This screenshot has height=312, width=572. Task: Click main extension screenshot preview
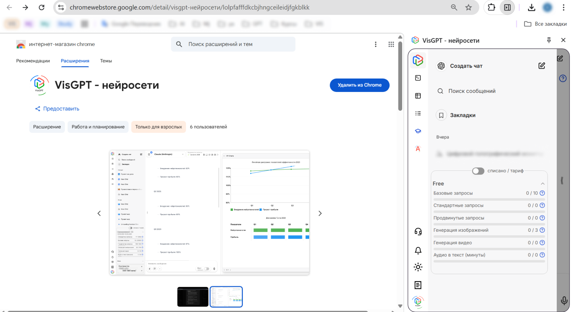[x=209, y=213]
